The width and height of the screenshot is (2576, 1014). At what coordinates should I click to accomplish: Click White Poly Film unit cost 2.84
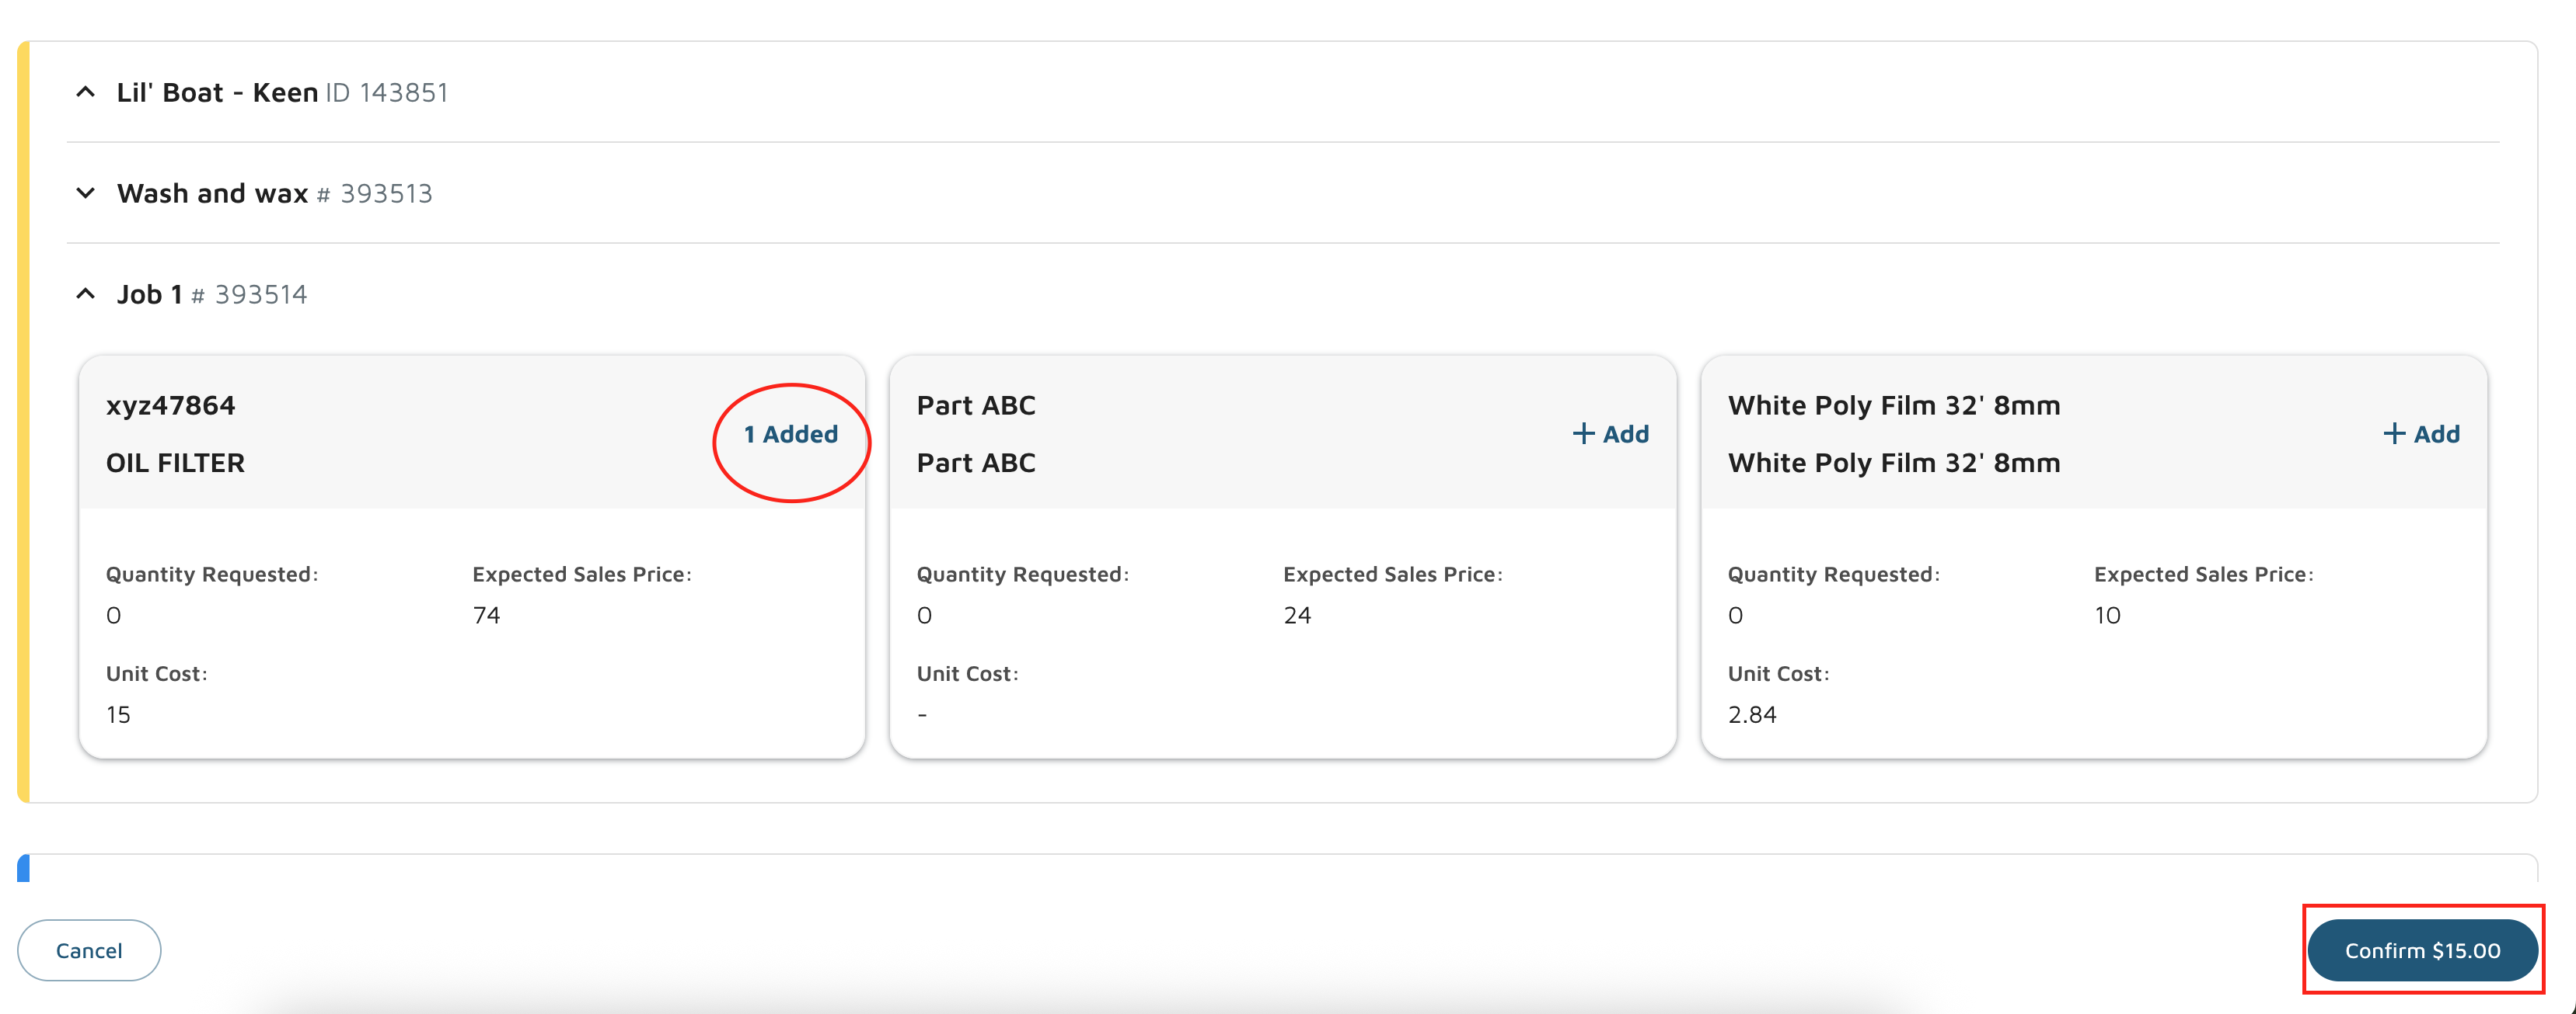point(1751,714)
